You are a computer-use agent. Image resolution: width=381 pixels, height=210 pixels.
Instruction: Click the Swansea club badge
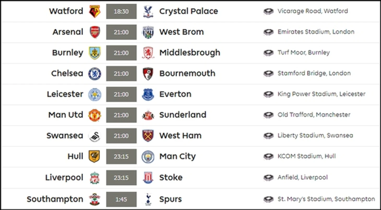[94, 136]
